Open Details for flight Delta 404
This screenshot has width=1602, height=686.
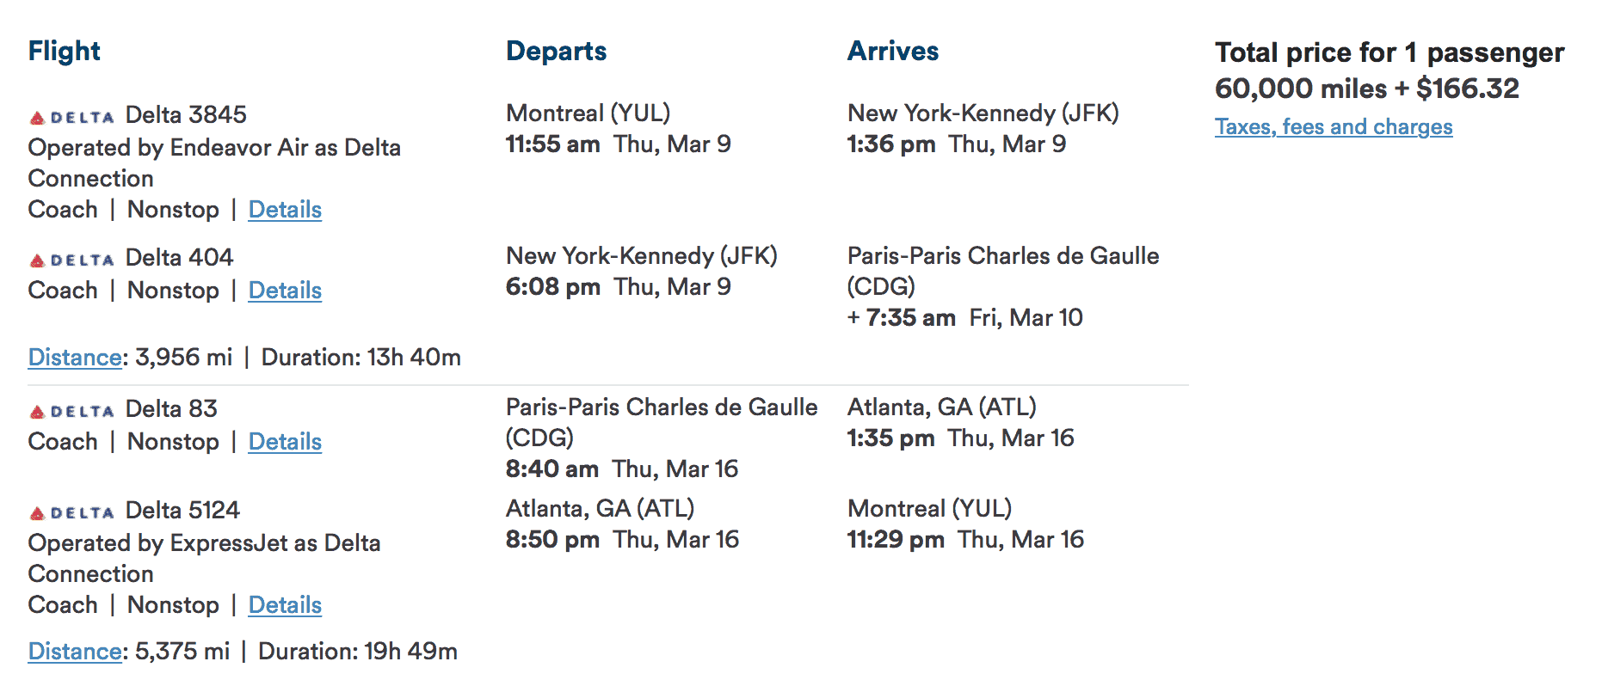285,290
